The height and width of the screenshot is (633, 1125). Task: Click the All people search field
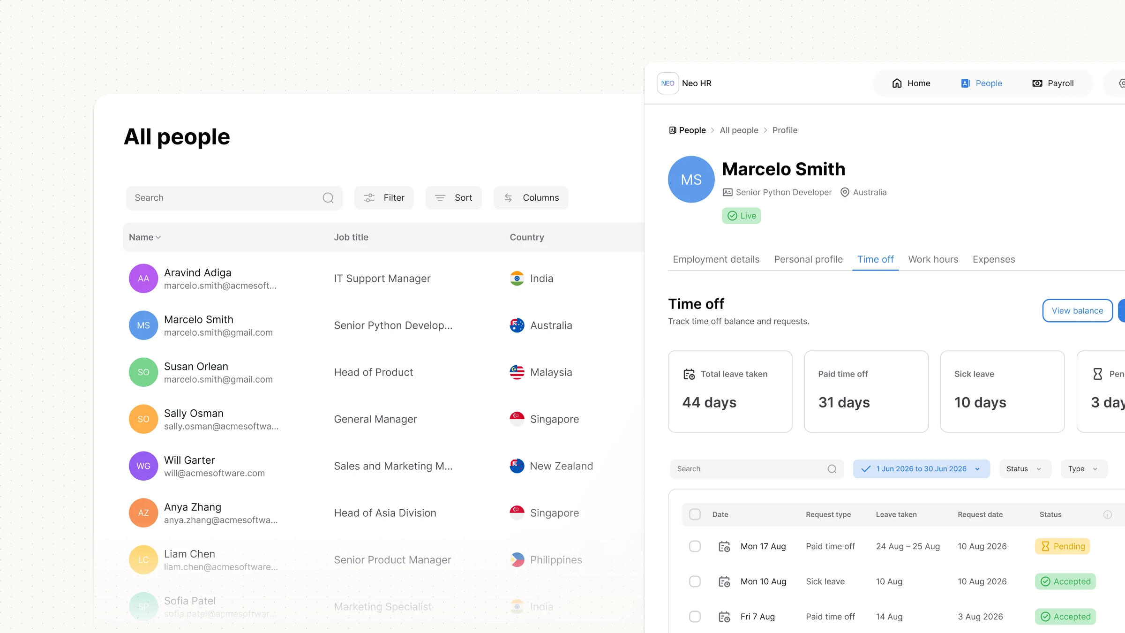point(234,198)
